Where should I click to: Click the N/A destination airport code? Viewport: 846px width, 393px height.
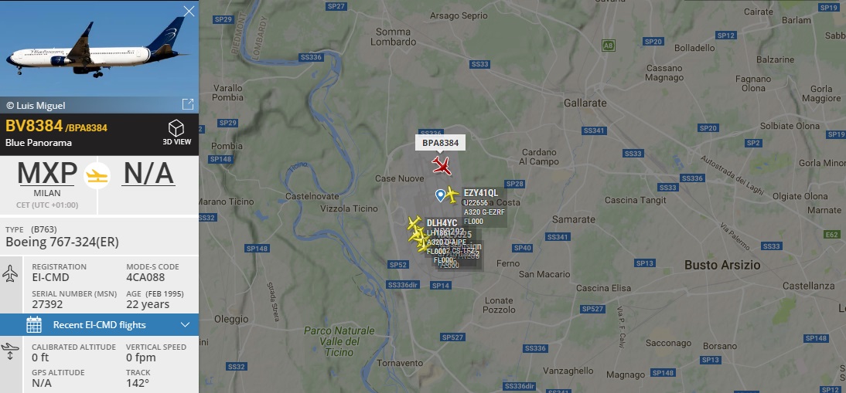coord(148,174)
